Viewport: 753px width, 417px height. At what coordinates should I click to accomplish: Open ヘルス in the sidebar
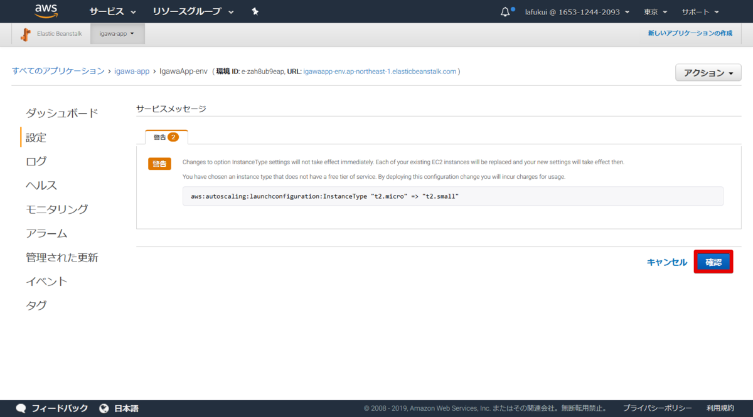(x=41, y=185)
